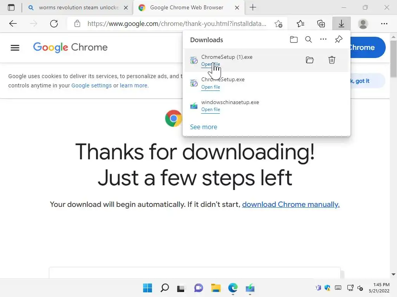Open the hamburger menu on Chrome page
This screenshot has width=397, height=297.
15,48
